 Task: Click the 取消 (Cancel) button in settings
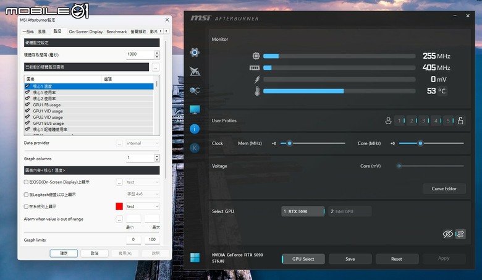95,253
